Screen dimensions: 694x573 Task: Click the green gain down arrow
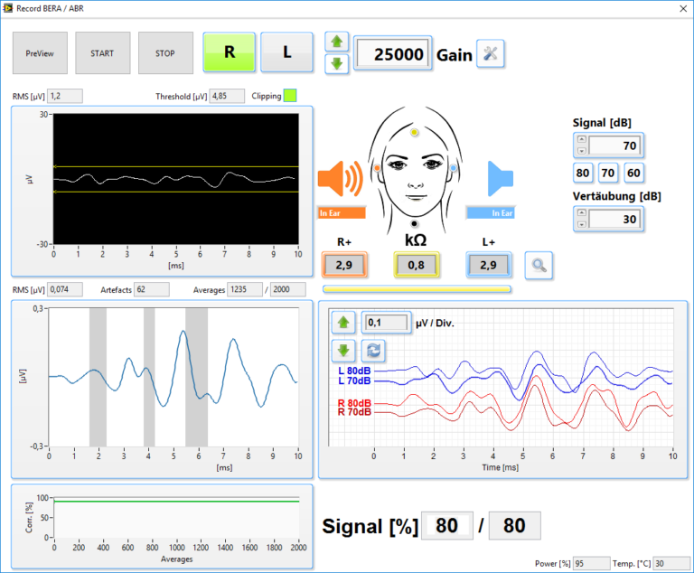point(336,63)
